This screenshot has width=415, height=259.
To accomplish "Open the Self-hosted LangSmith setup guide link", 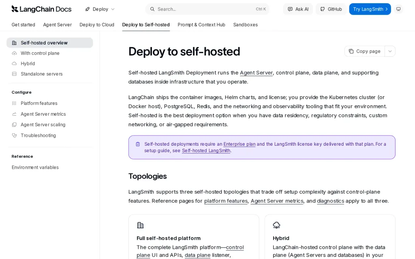I will click(x=206, y=151).
